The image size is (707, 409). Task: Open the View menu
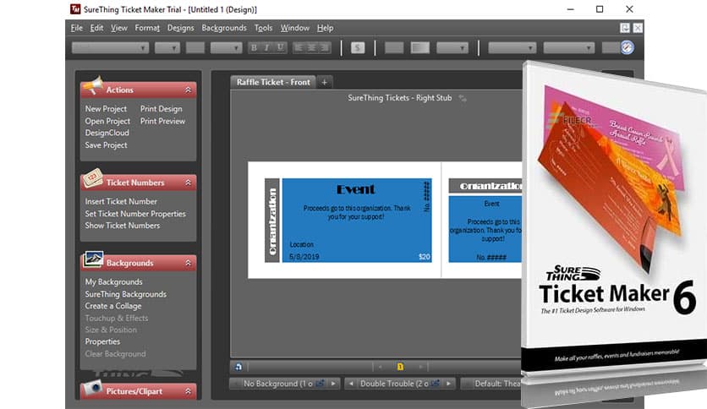pos(119,28)
